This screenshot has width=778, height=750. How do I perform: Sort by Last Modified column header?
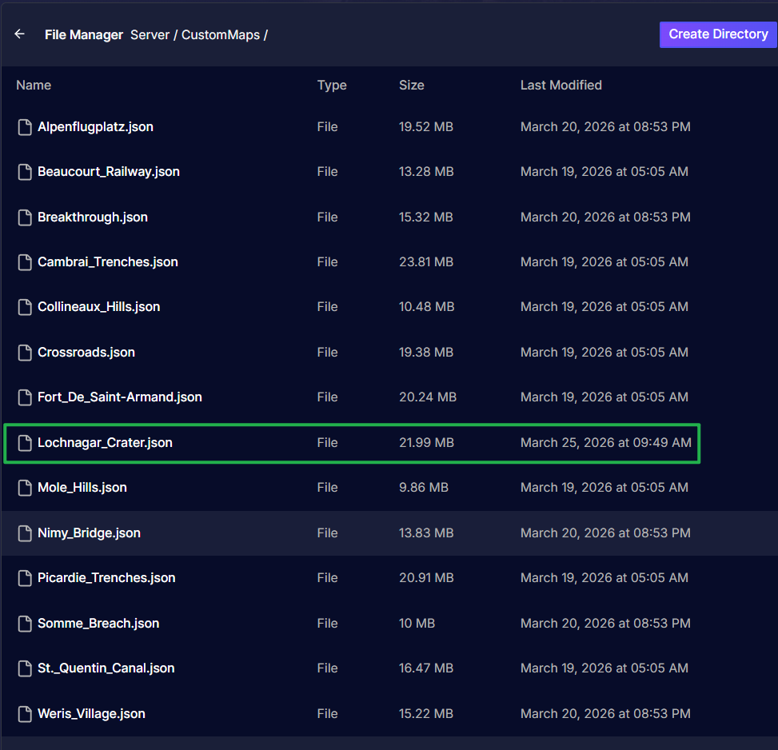[x=561, y=85]
